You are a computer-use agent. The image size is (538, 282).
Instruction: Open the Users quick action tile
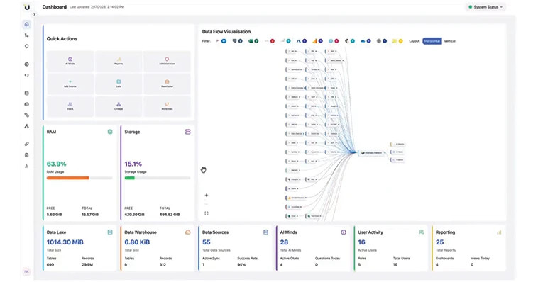[70, 106]
